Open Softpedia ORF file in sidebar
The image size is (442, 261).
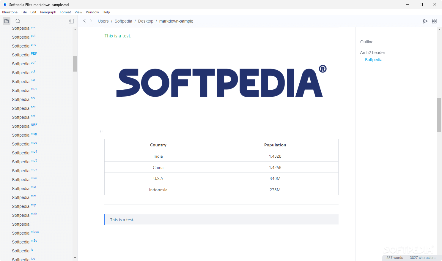click(x=25, y=90)
